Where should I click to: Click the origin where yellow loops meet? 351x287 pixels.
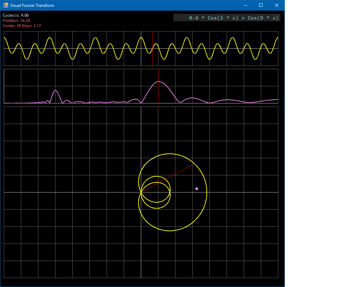click(x=141, y=192)
